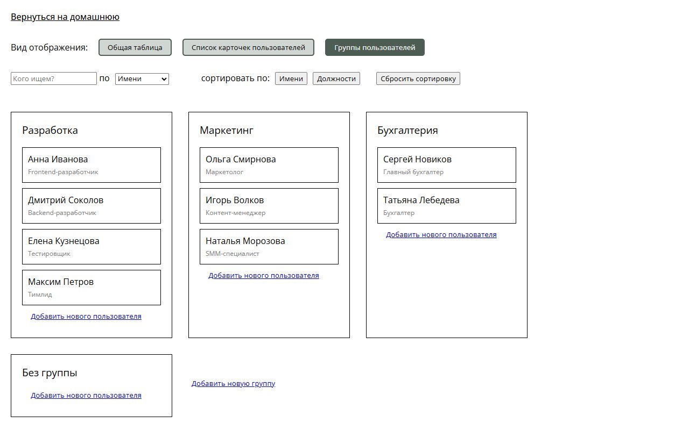Sort users by «Имени» button
This screenshot has width=689, height=430.
[291, 78]
